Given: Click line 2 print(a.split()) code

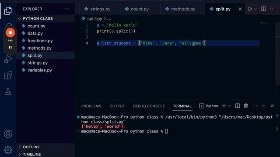Looking at the screenshot, I should click(116, 31).
